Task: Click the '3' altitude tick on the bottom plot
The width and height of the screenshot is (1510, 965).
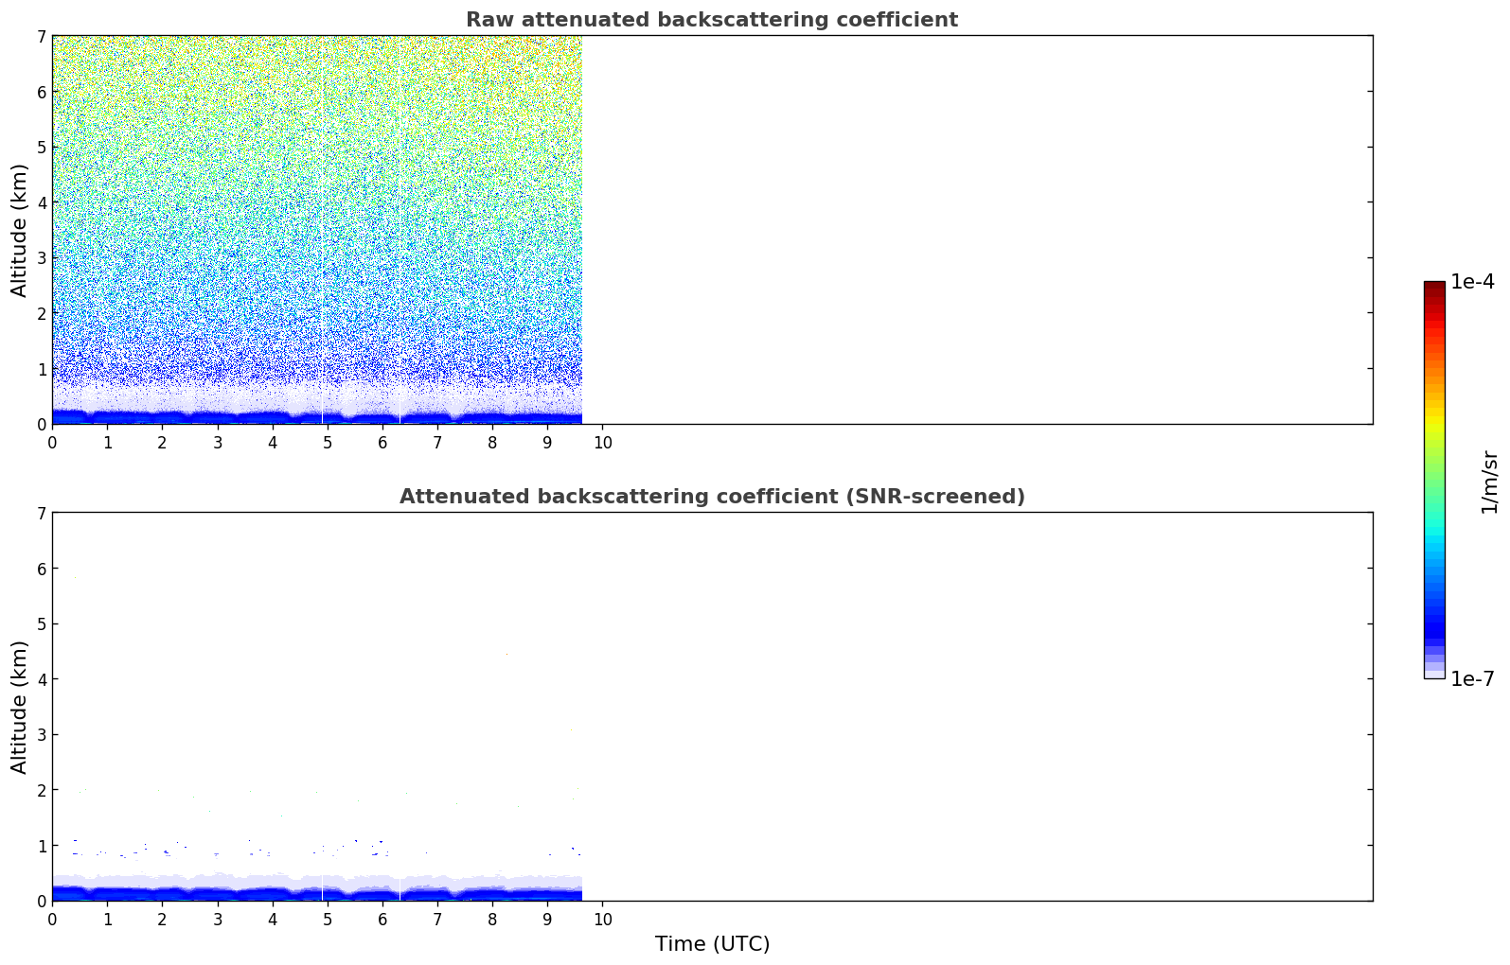Action: coord(41,734)
